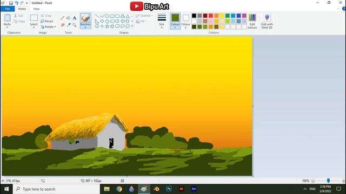This screenshot has width=346, height=194.
Task: Select the Magnifier tool
Action: (75, 25)
